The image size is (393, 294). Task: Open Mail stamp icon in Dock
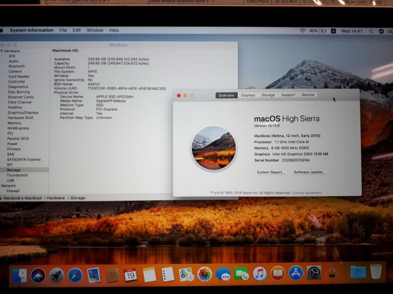click(94, 275)
